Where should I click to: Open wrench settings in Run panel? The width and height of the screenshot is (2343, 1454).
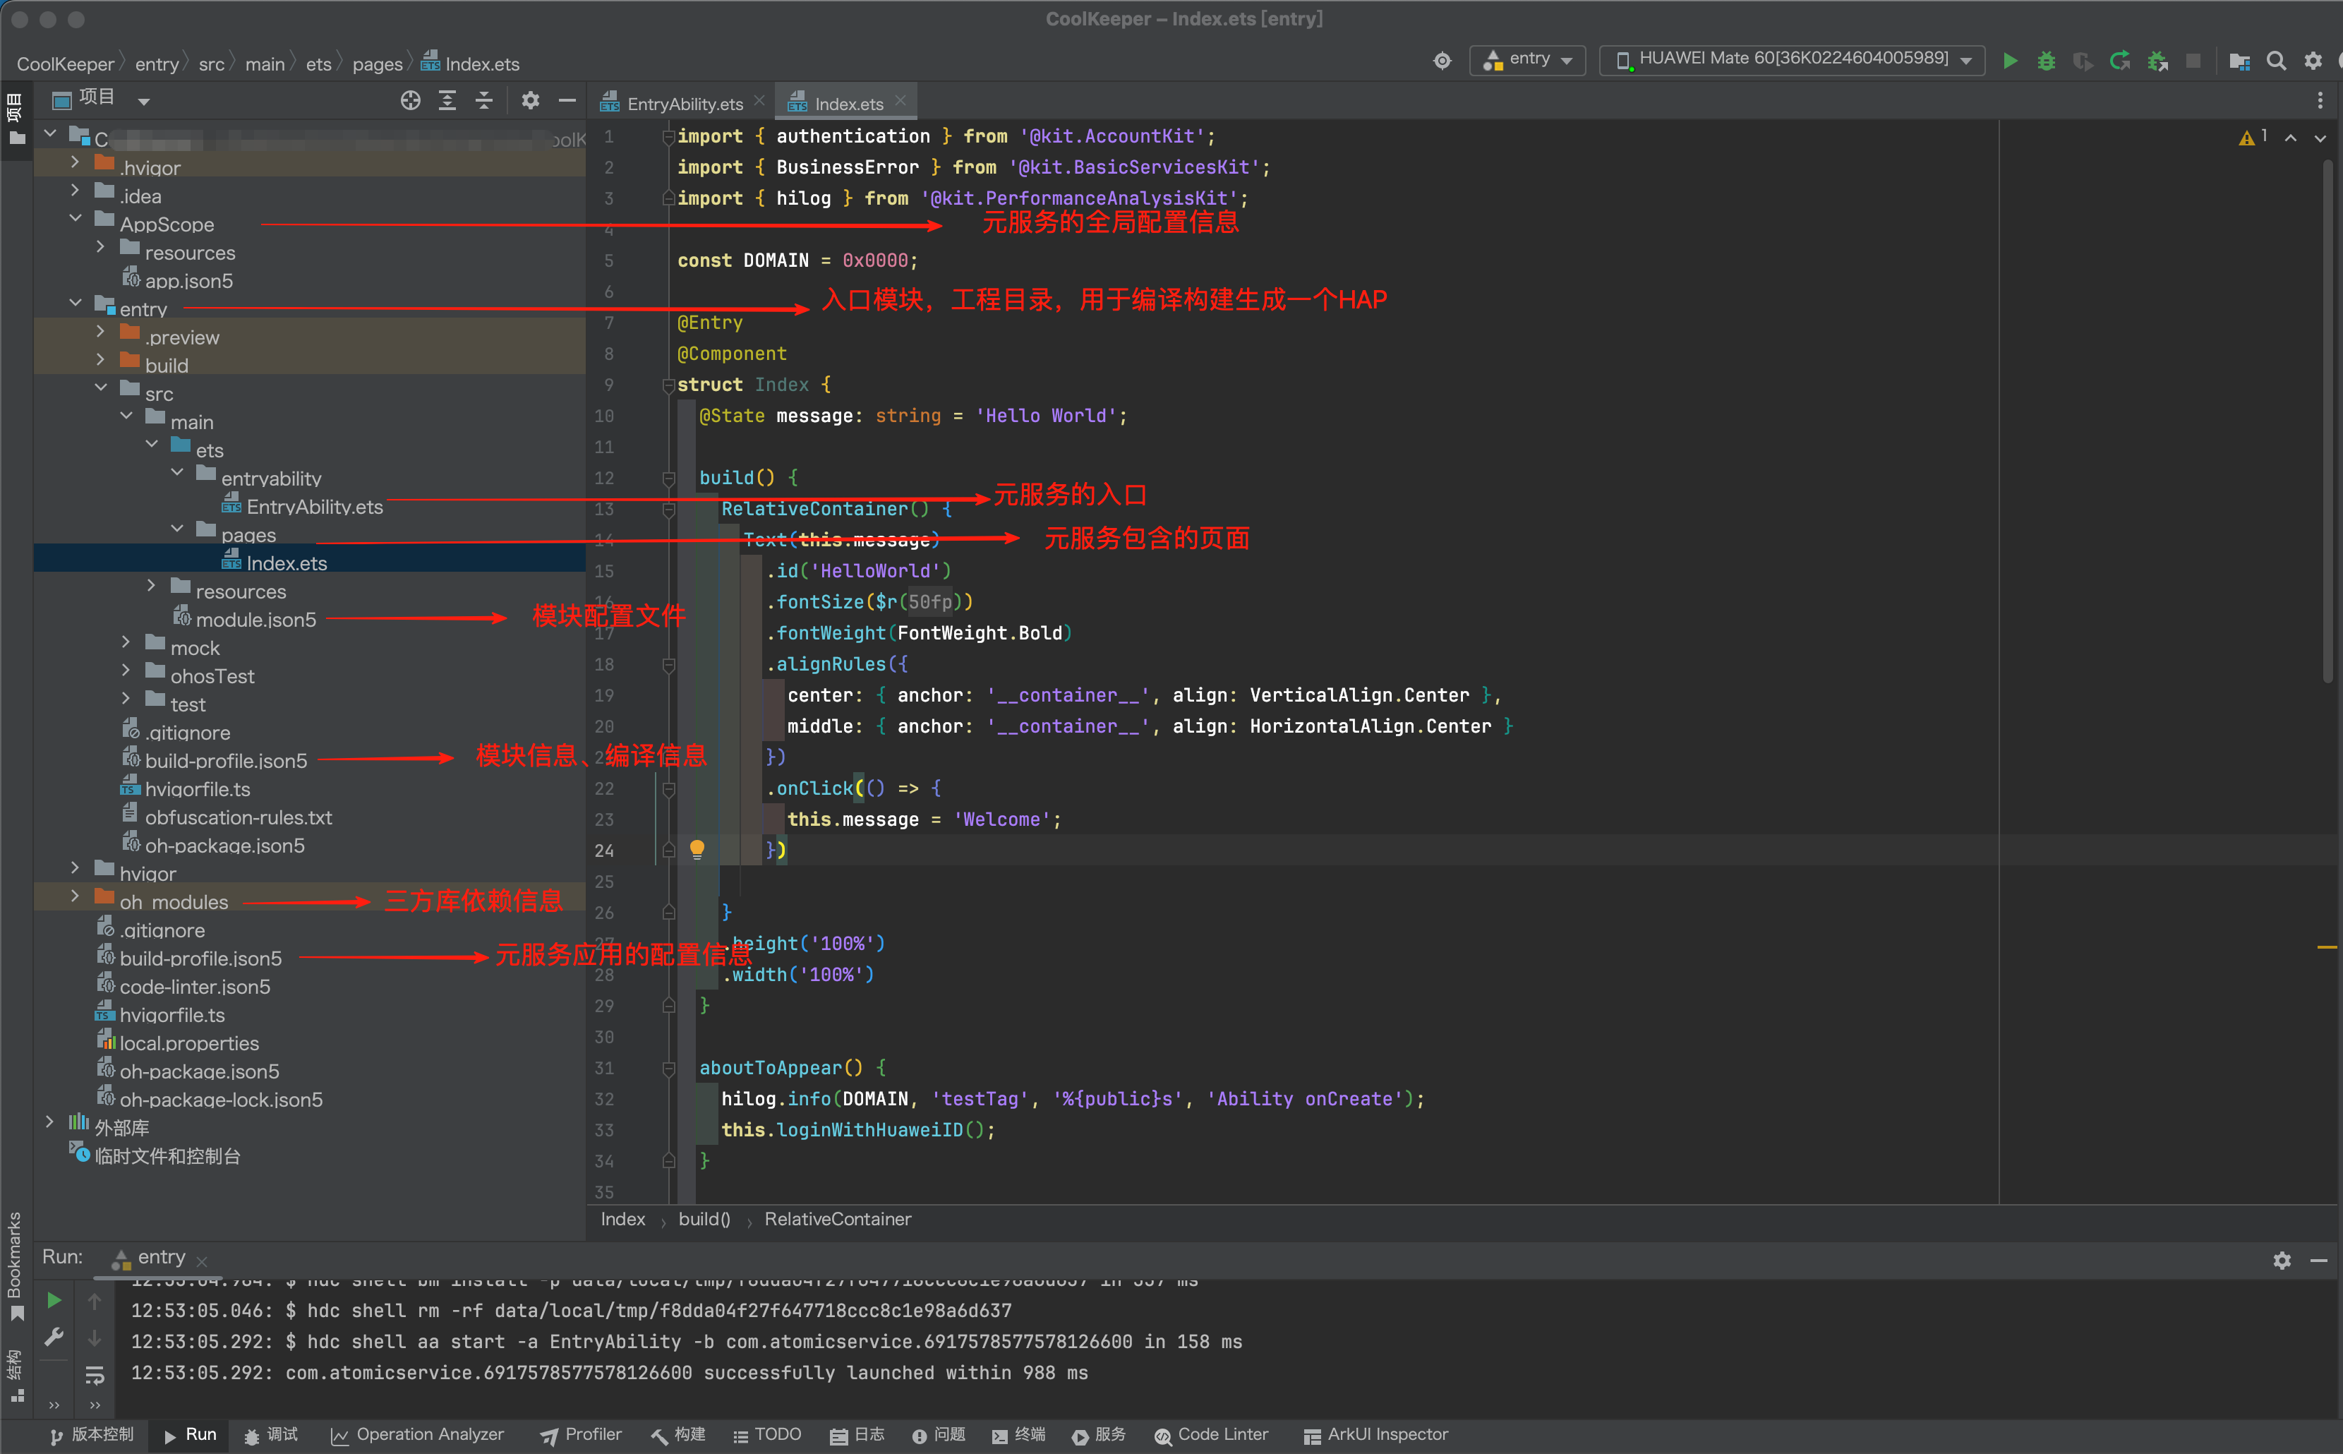pos(55,1337)
